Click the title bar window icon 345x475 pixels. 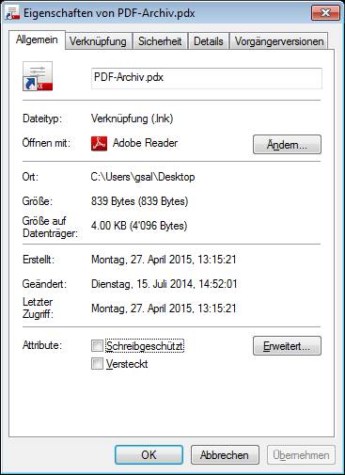tap(12, 13)
